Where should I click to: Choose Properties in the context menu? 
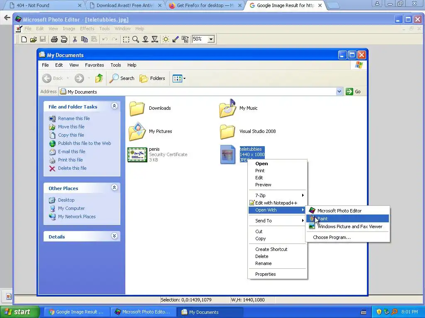click(278, 274)
